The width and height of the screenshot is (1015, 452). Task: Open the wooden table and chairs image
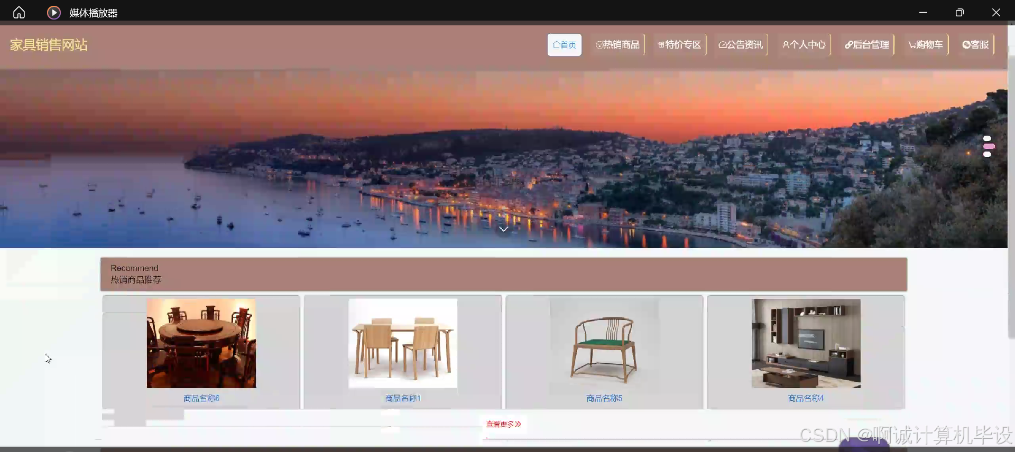403,343
